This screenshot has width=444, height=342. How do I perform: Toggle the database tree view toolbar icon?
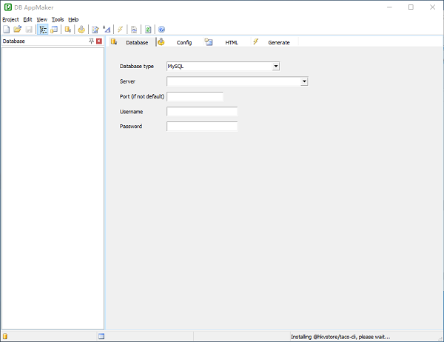[x=43, y=30]
